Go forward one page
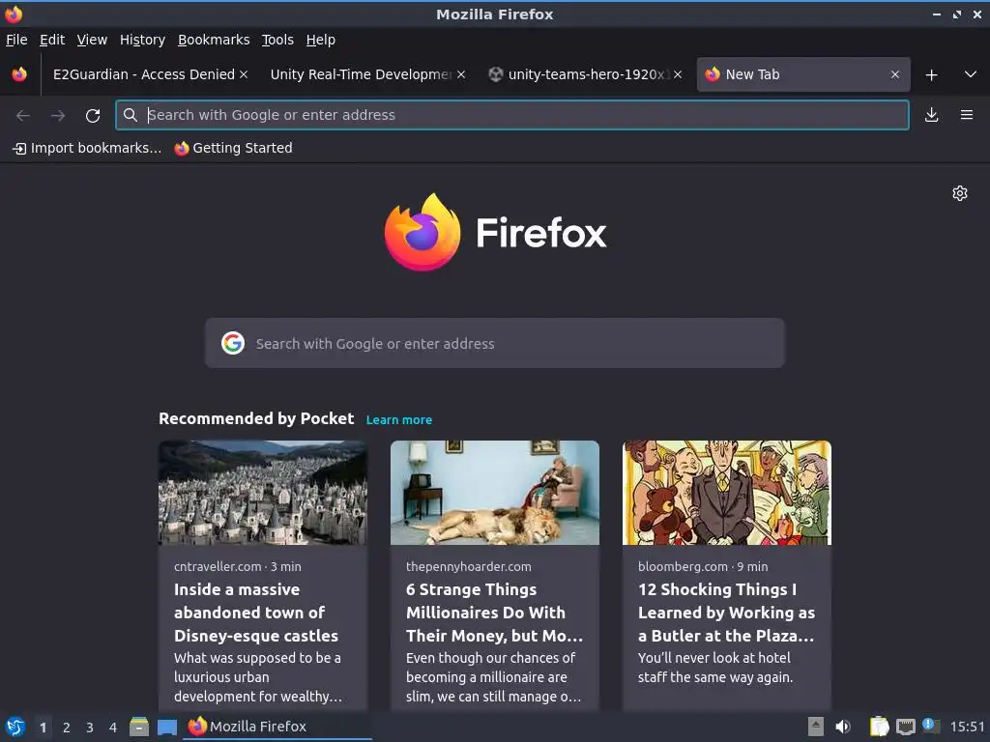Viewport: 990px width, 742px height. click(58, 116)
